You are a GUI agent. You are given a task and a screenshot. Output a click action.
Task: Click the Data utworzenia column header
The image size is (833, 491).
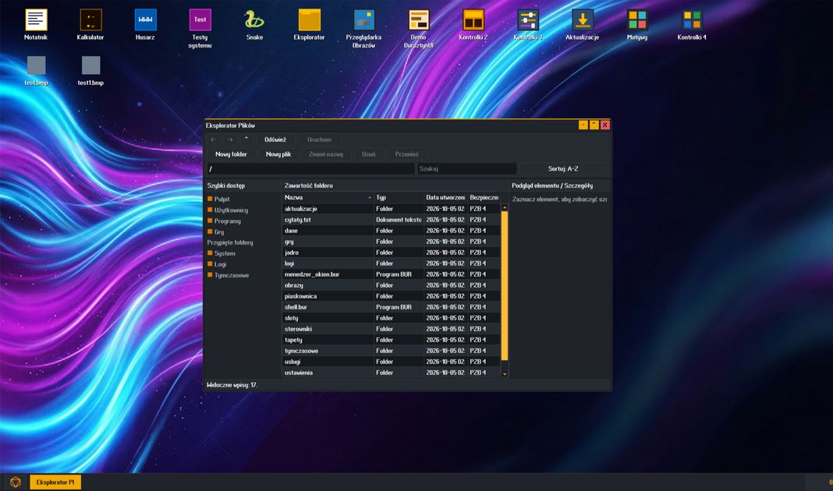pyautogui.click(x=445, y=197)
